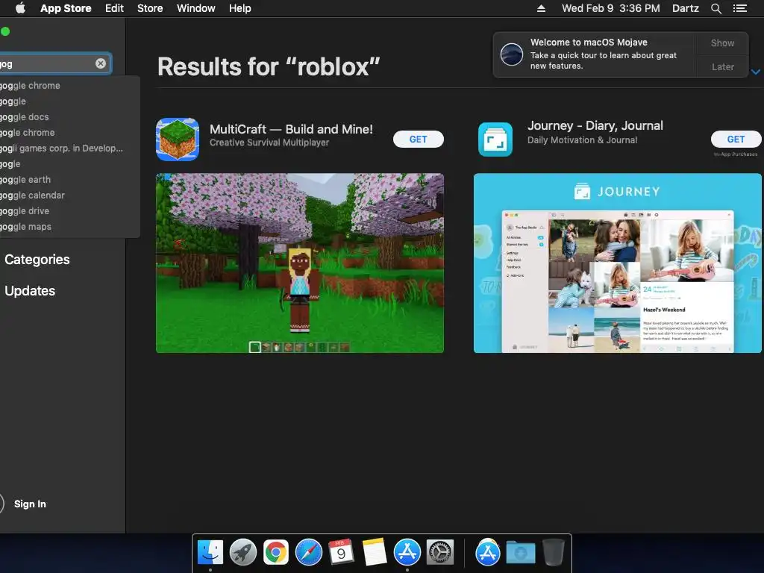The width and height of the screenshot is (764, 573).
Task: Open MultiCraft — Build and Mine! title
Action: point(291,129)
